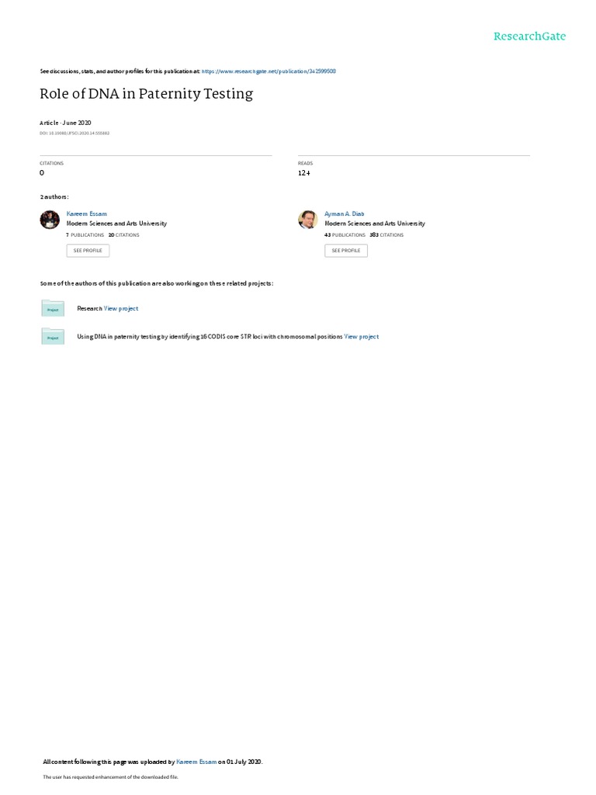Open the researchgate.net publication URL link
Image resolution: width=596 pixels, height=795 pixels.
click(269, 71)
